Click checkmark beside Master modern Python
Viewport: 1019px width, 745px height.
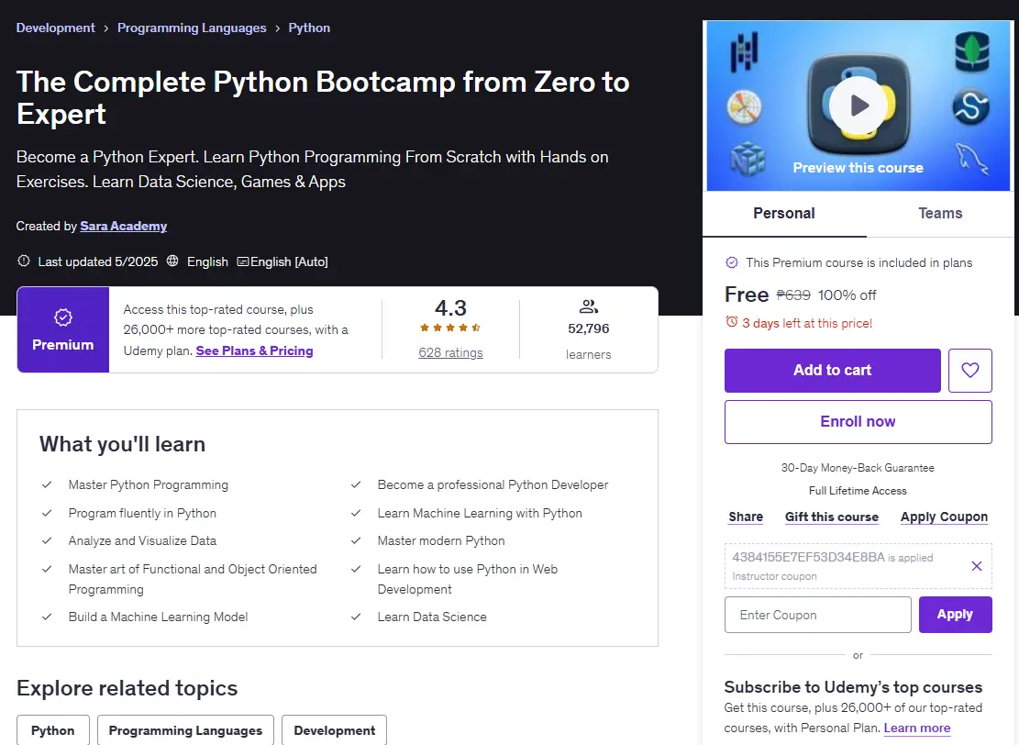tap(356, 541)
